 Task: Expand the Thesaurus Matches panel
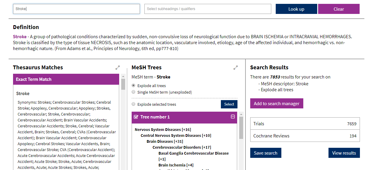coord(118,68)
